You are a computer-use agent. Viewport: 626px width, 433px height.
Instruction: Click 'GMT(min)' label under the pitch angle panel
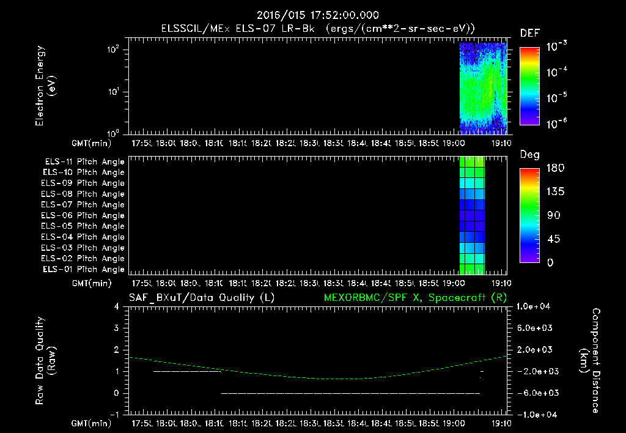[92, 283]
